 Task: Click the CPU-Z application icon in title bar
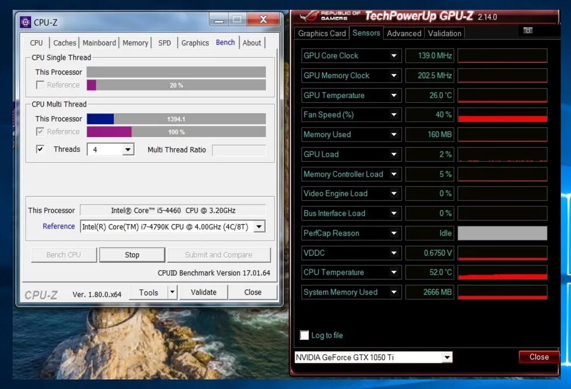[25, 22]
